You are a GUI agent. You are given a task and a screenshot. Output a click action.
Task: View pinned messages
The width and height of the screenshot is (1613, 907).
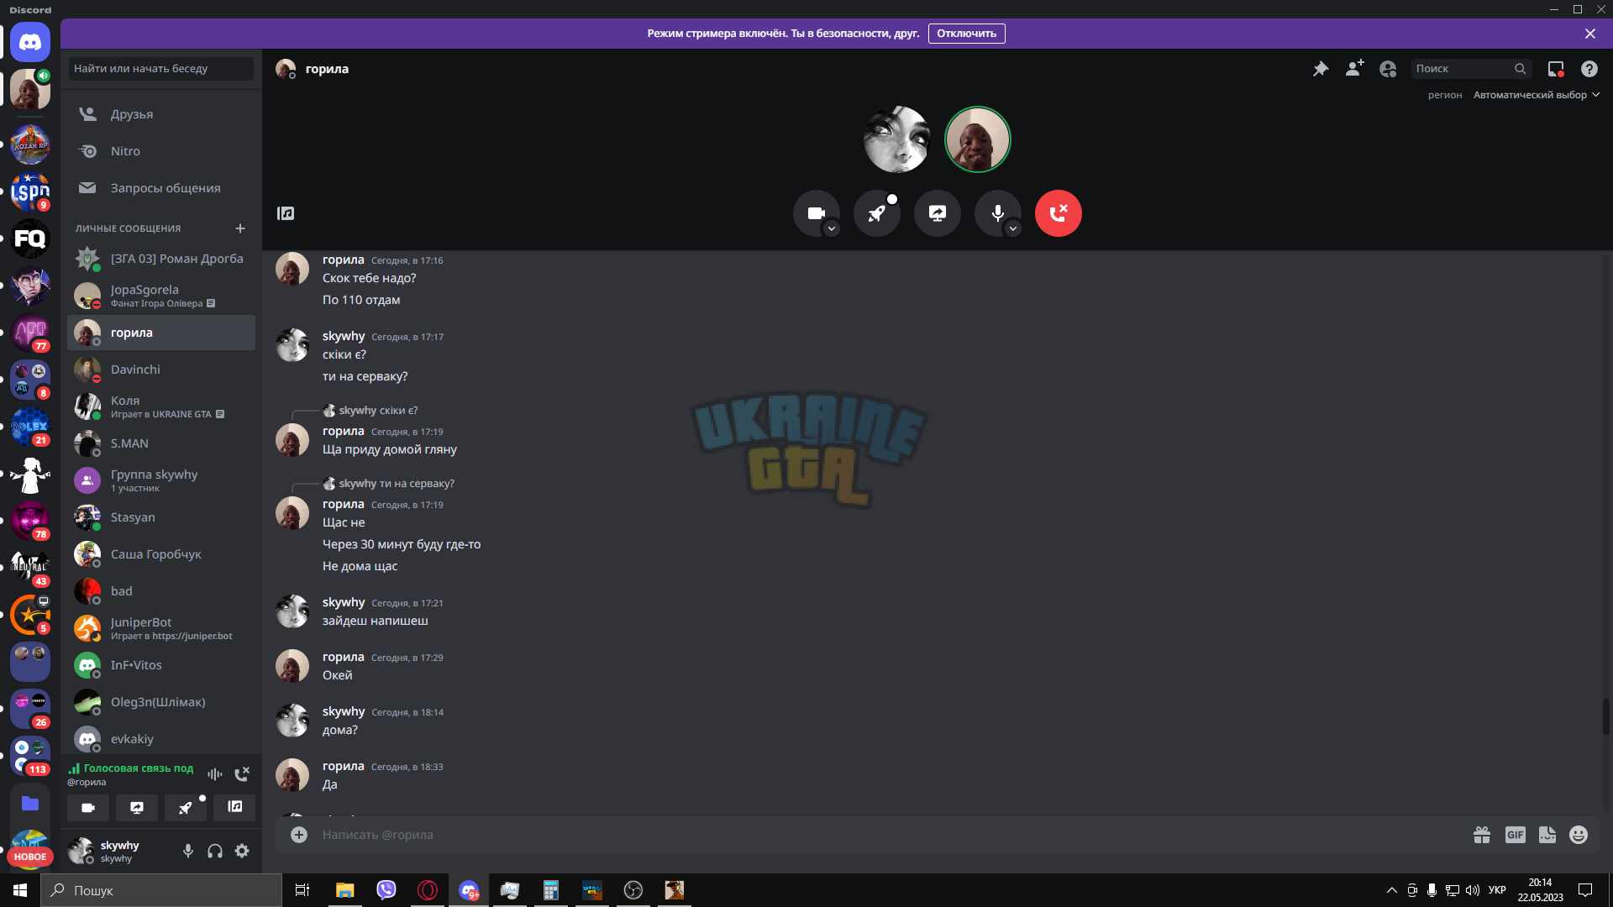click(1321, 69)
